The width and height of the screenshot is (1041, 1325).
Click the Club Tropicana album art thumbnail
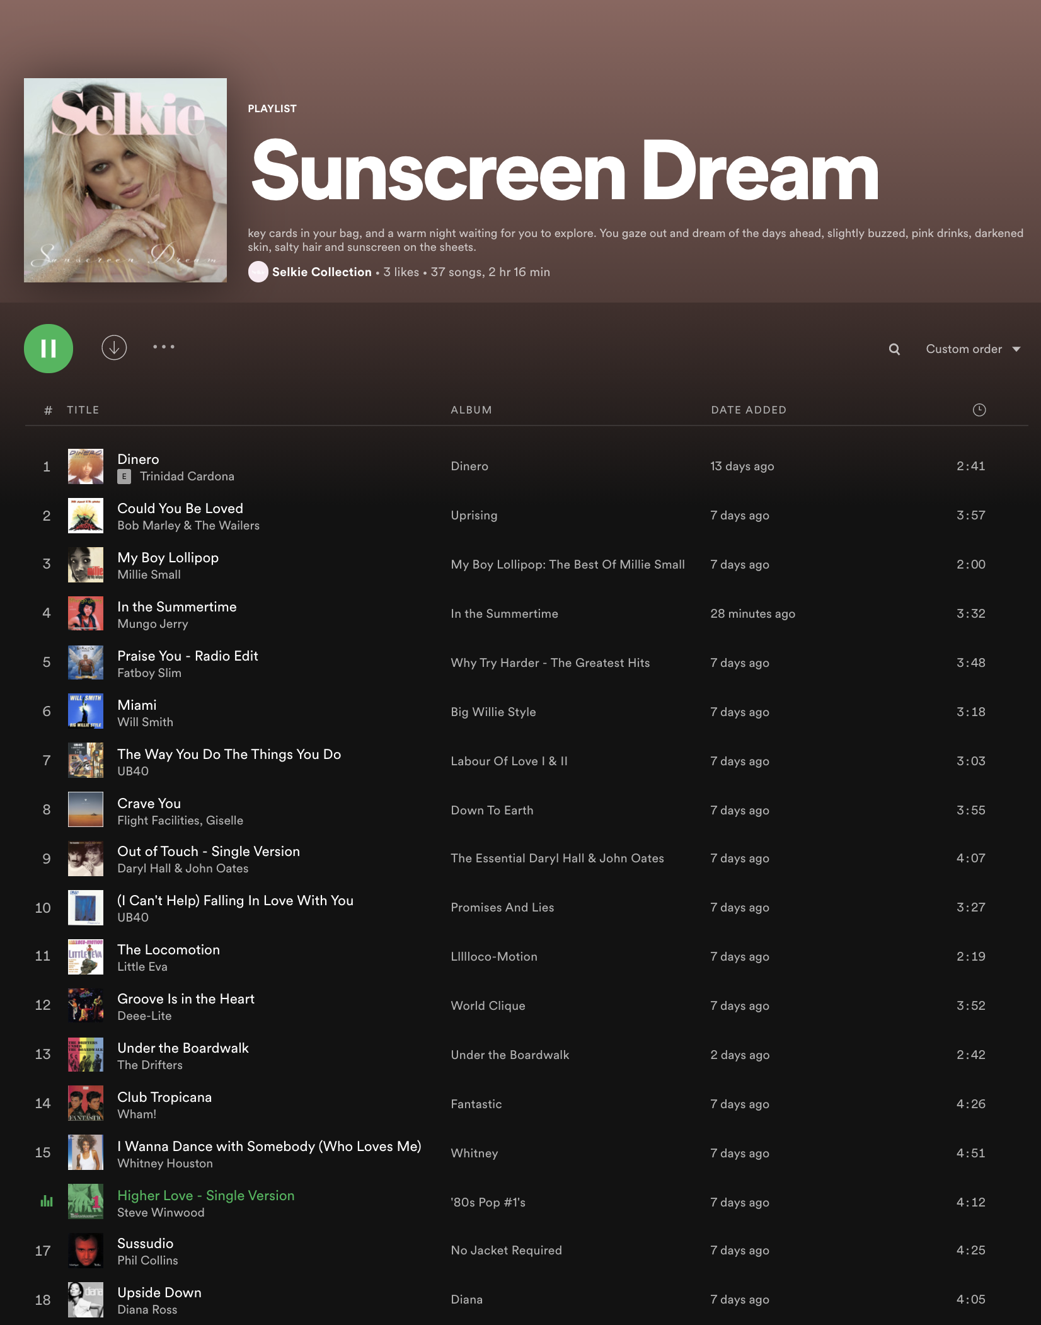click(86, 1103)
